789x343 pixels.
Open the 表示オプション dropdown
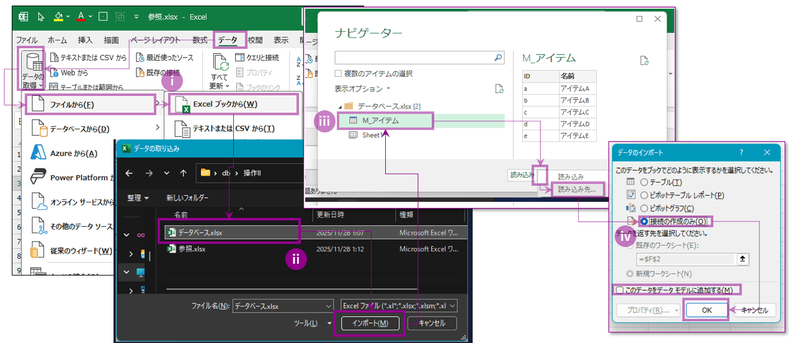click(363, 89)
